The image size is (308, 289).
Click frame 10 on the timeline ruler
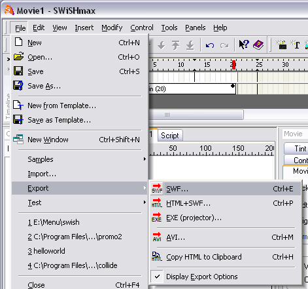pyautogui.click(x=181, y=65)
